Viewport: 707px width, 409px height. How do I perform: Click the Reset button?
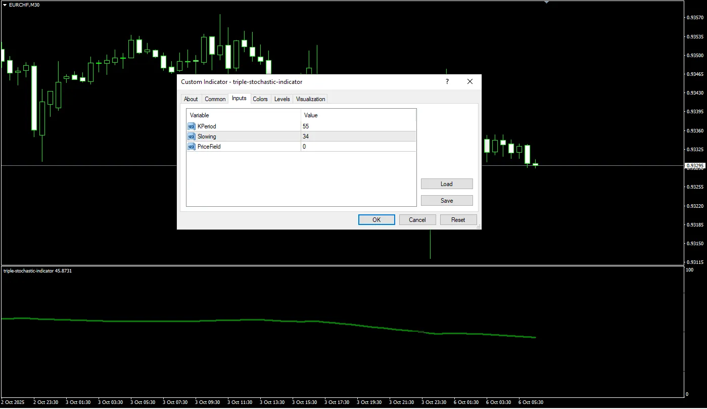[x=458, y=219]
